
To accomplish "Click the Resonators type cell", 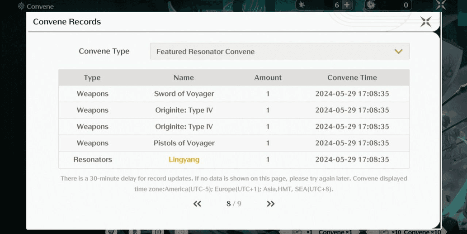I will pos(93,159).
